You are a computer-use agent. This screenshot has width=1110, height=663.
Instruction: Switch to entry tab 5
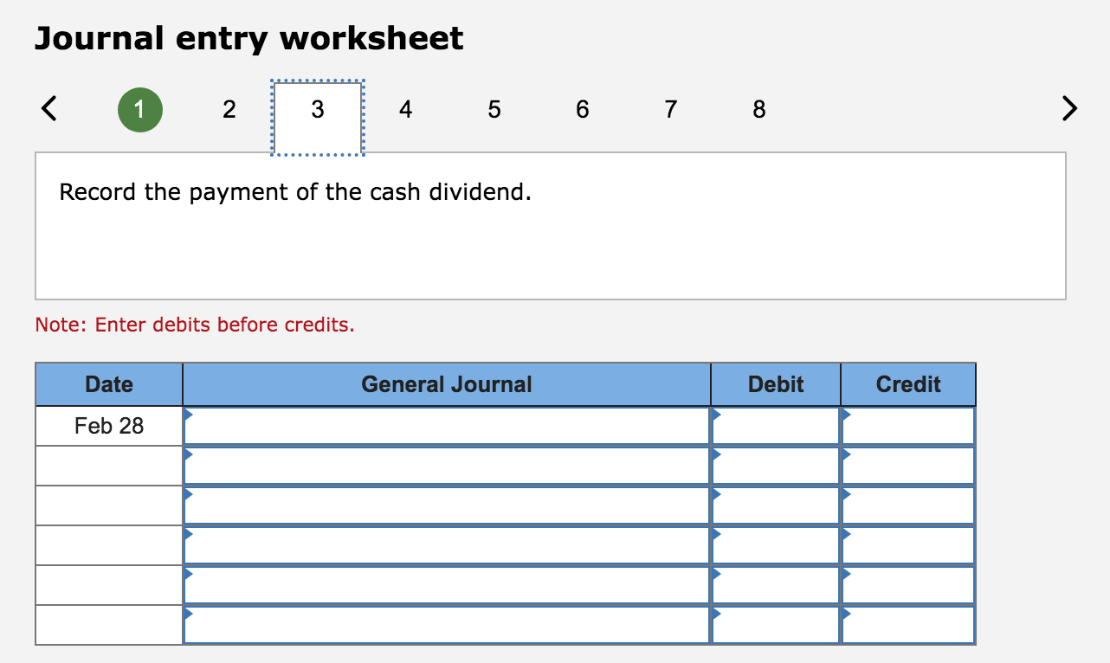click(x=494, y=109)
